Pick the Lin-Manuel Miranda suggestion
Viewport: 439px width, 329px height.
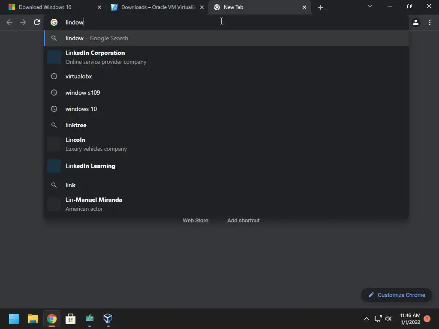(226, 204)
